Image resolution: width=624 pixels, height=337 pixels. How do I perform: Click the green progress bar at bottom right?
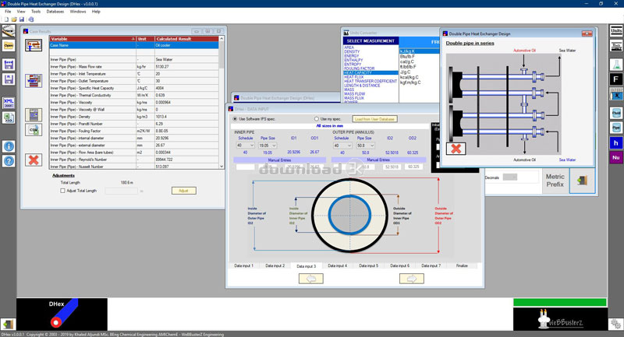[559, 303]
